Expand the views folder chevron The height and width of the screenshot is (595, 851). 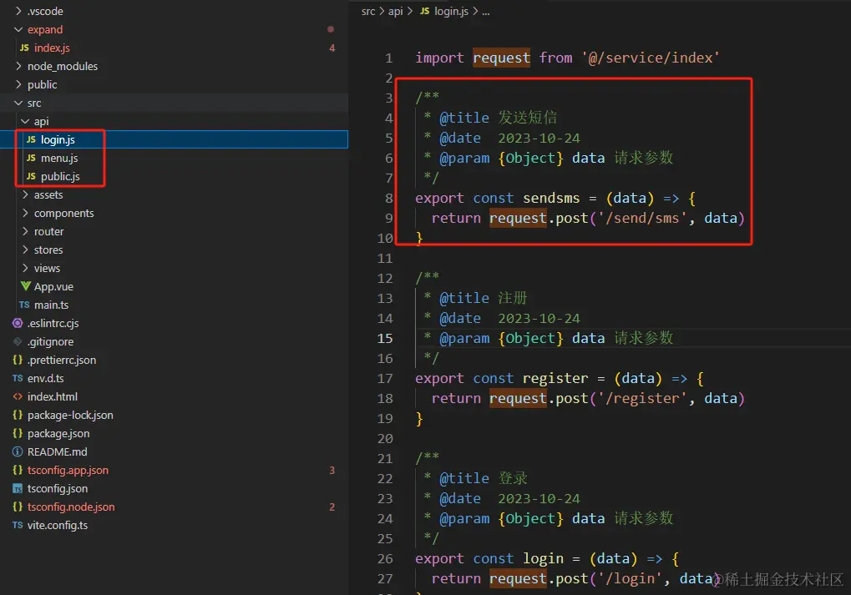[25, 269]
